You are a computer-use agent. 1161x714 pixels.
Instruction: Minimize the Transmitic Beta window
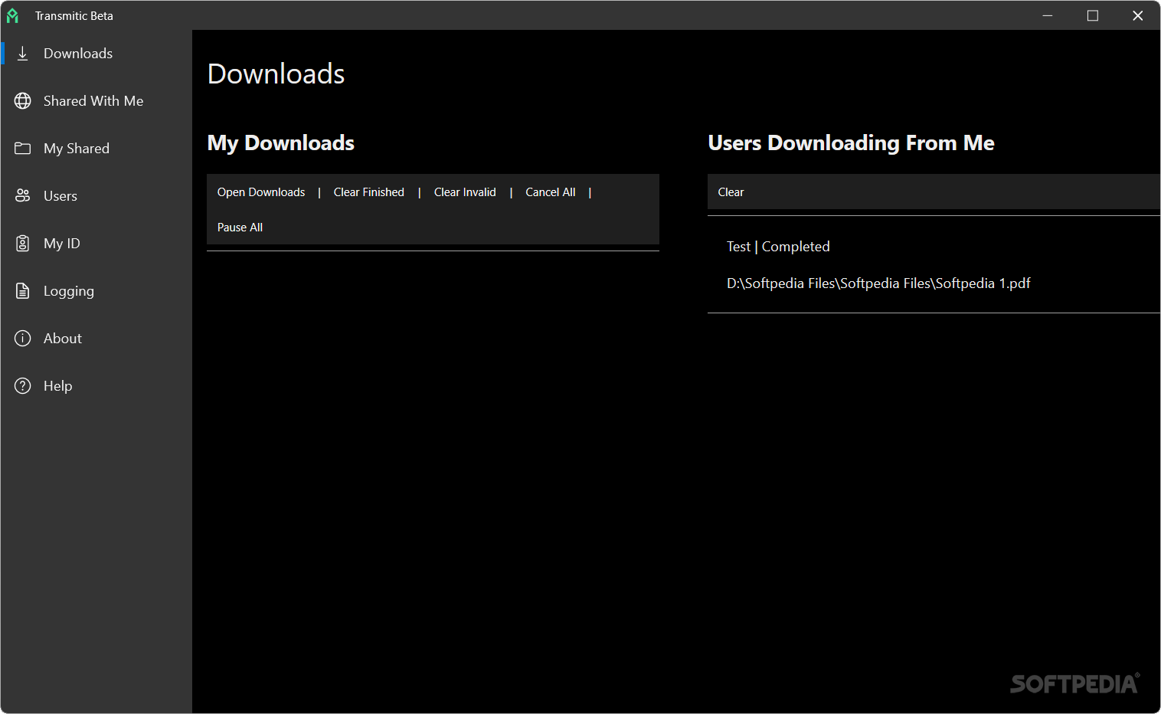(x=1048, y=15)
